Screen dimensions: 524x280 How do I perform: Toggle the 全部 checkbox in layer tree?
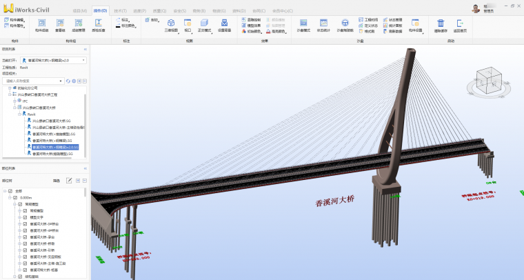click(x=10, y=191)
